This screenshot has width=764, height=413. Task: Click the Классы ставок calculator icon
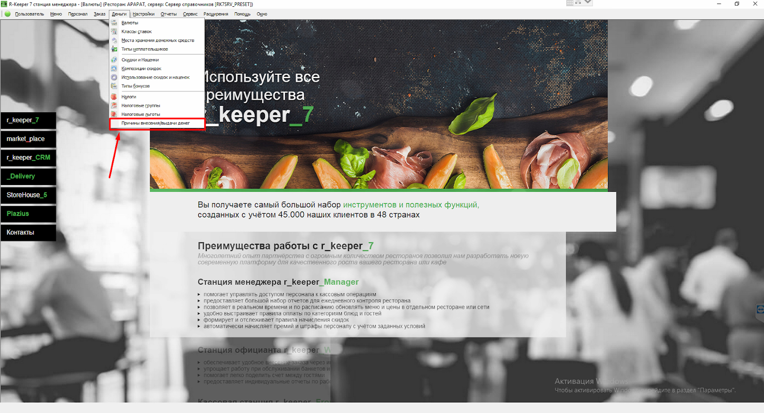tap(114, 31)
